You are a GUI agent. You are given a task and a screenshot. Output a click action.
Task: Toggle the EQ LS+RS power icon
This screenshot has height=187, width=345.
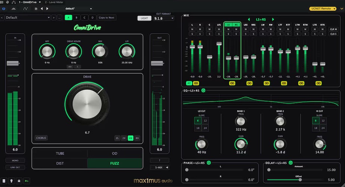203,90
